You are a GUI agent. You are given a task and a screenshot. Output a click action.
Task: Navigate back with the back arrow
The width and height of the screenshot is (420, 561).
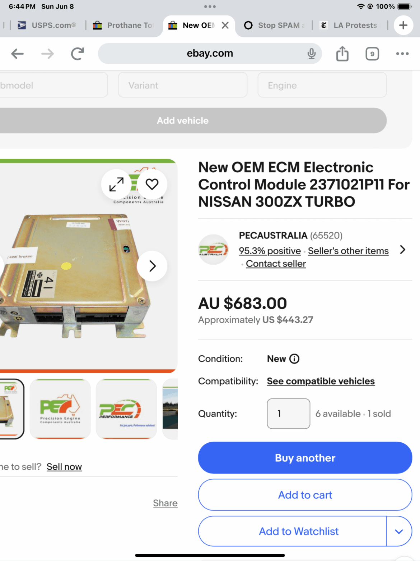pos(17,53)
